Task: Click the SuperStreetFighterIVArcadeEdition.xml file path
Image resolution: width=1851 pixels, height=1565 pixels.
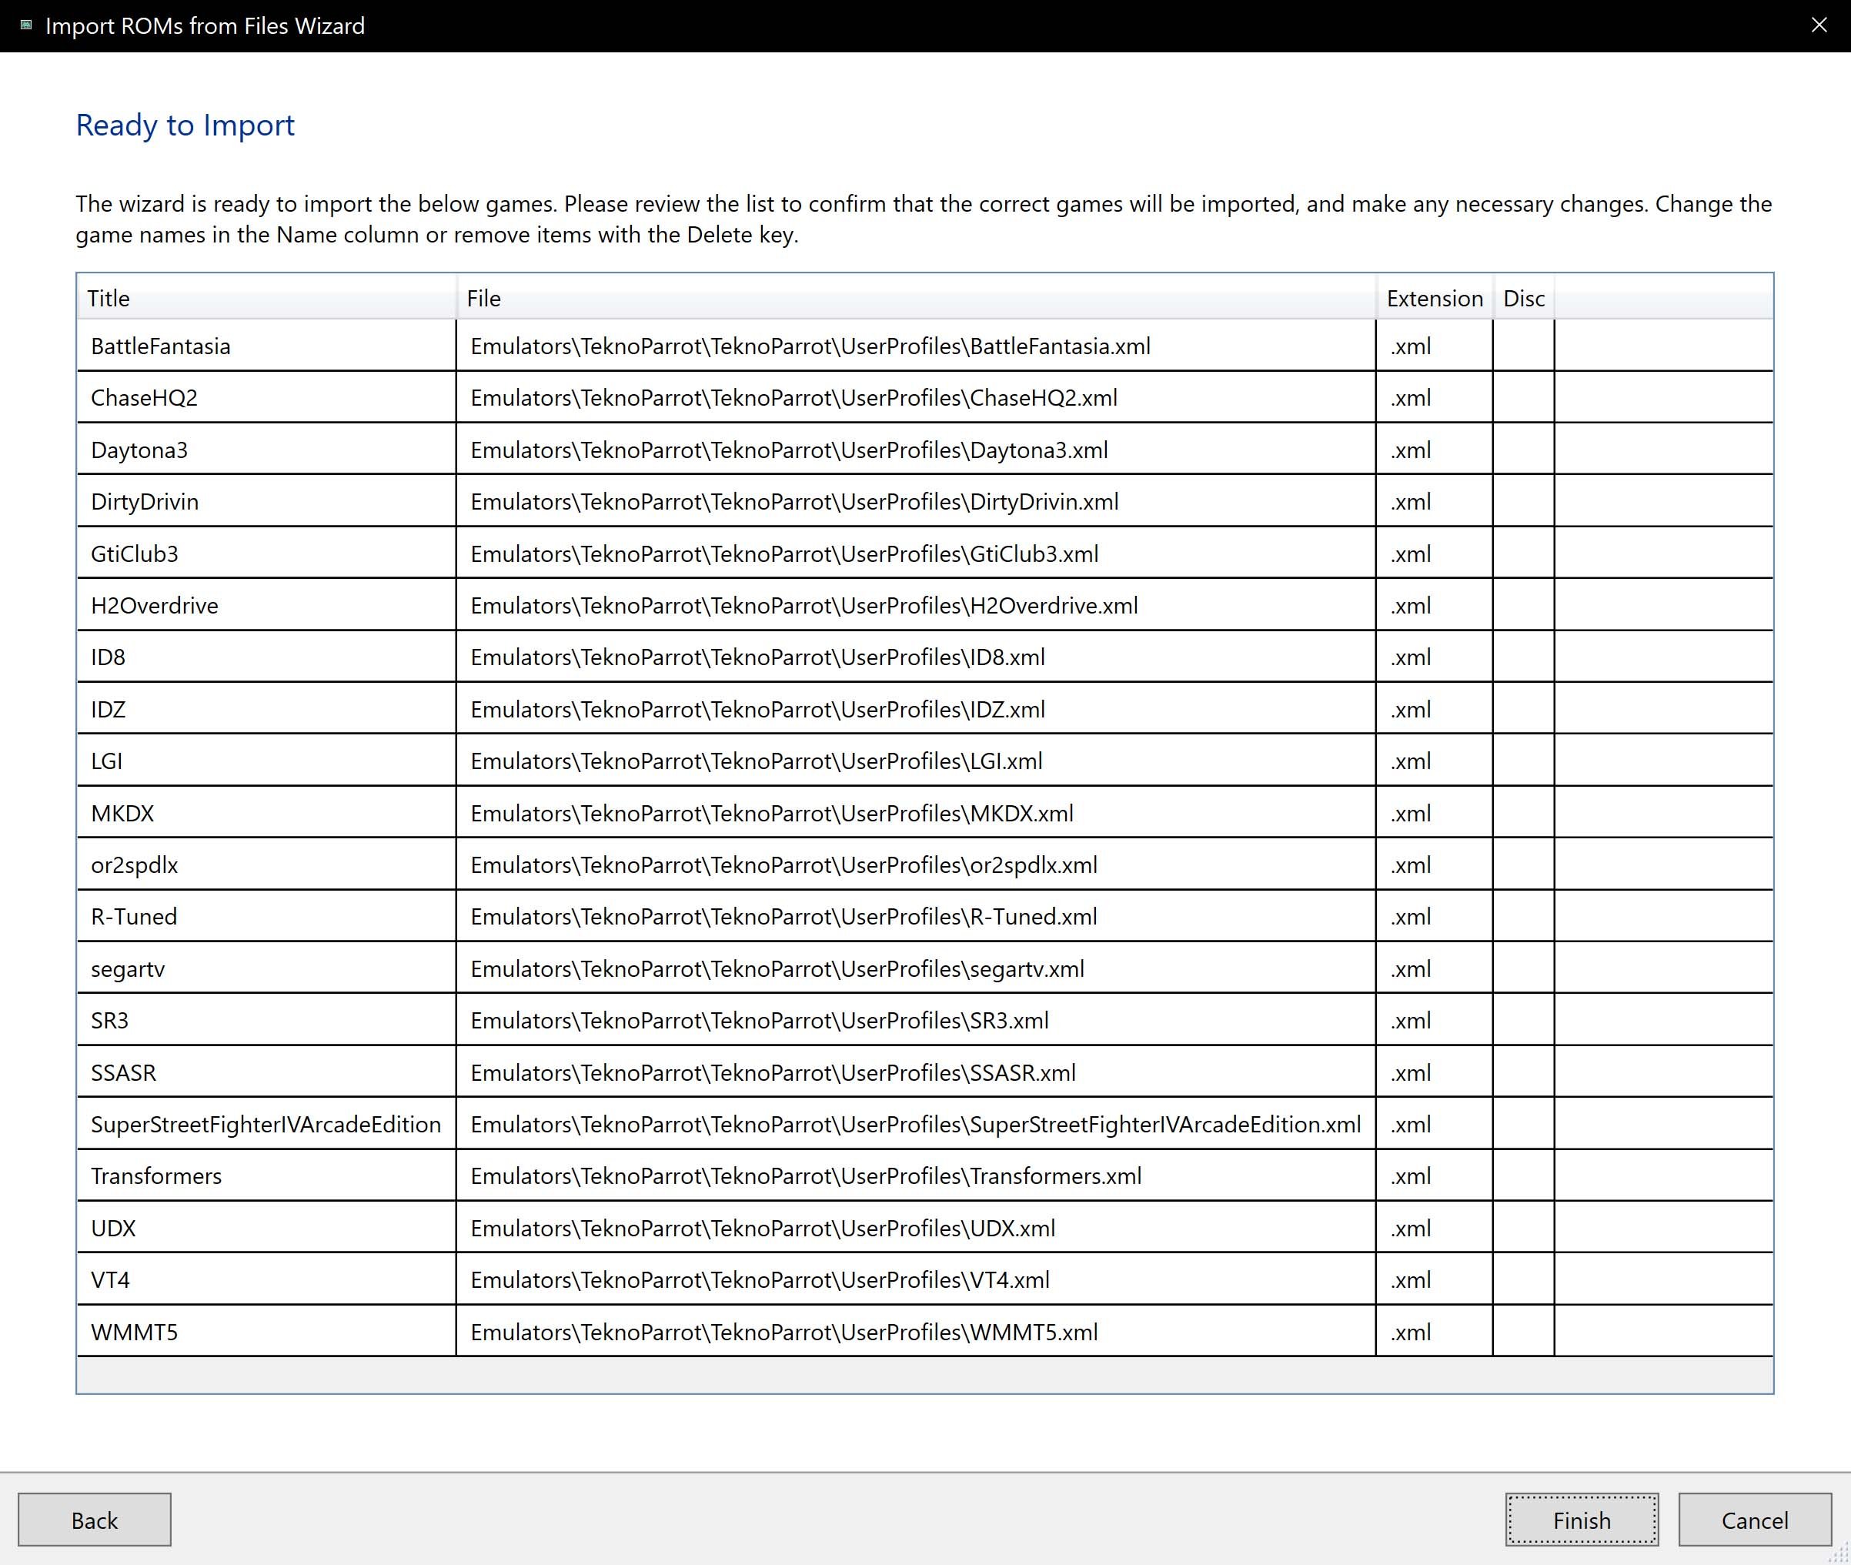Action: tap(915, 1124)
